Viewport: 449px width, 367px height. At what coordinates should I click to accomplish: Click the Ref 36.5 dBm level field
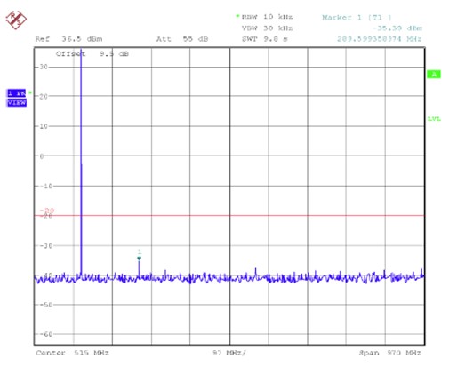click(x=68, y=39)
